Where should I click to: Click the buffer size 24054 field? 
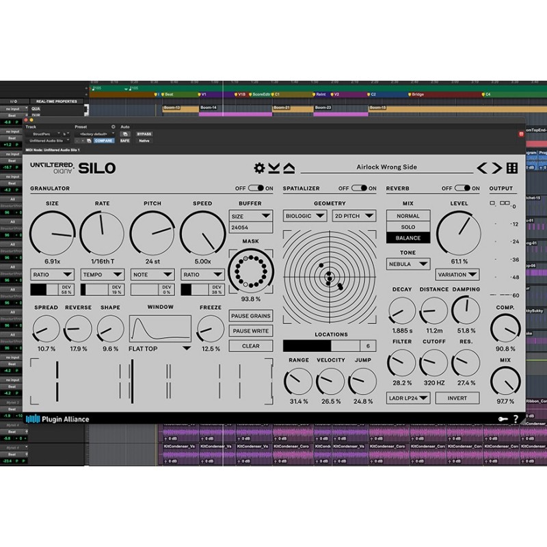[x=251, y=228]
